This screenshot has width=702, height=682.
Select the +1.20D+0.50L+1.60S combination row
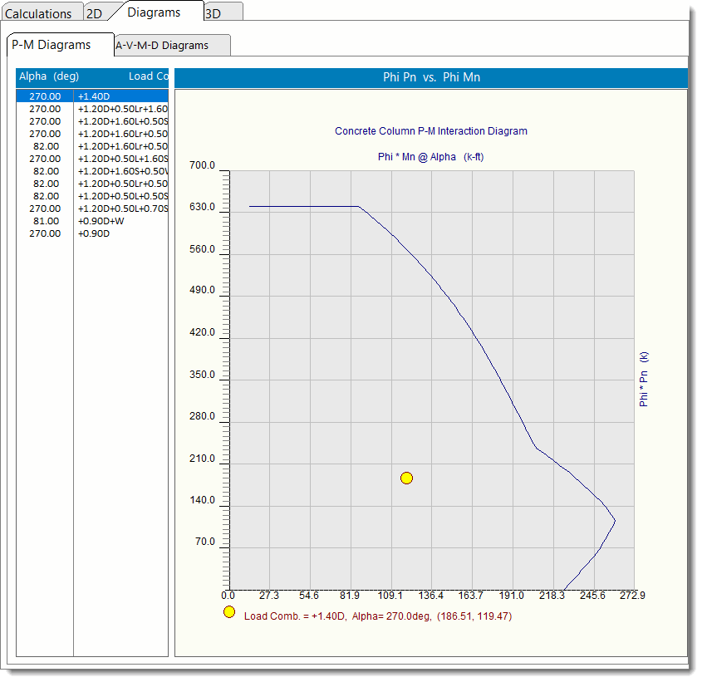[122, 159]
